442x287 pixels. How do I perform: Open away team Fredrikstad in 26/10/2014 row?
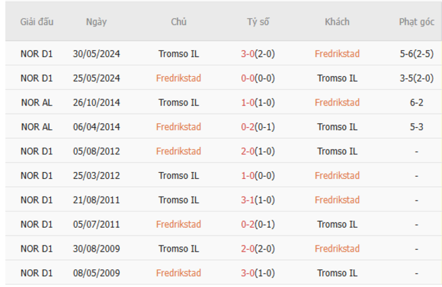click(x=337, y=103)
